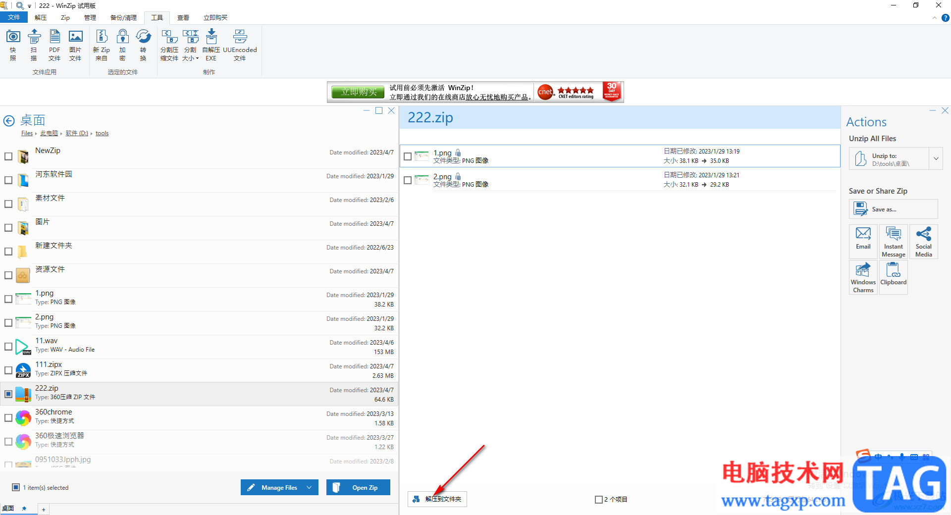Click the 软件 (D:) breadcrumb link
The width and height of the screenshot is (951, 515).
click(77, 133)
